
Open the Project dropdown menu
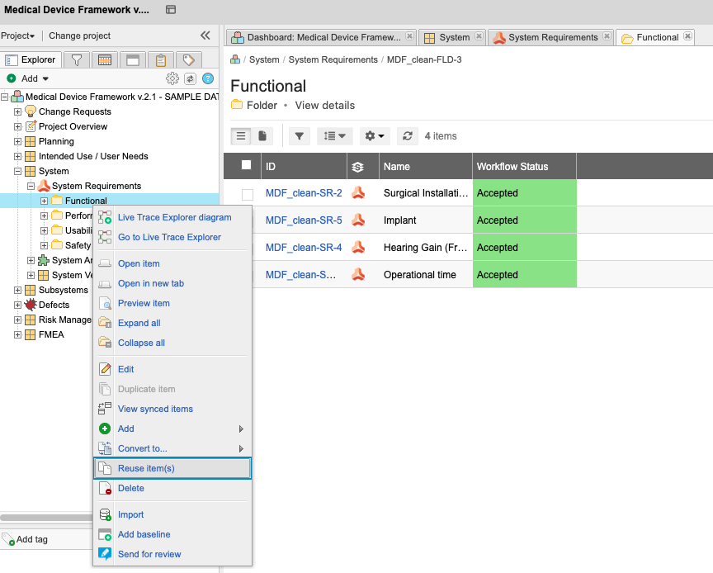(18, 36)
